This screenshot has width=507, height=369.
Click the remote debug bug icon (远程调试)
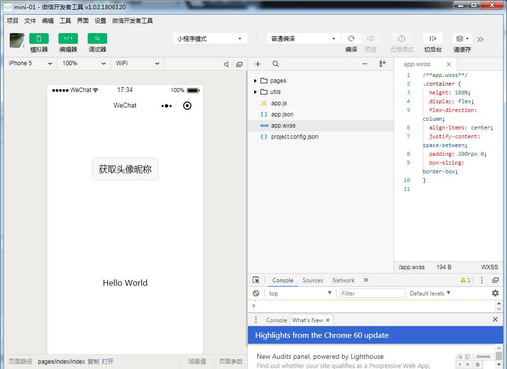point(401,38)
